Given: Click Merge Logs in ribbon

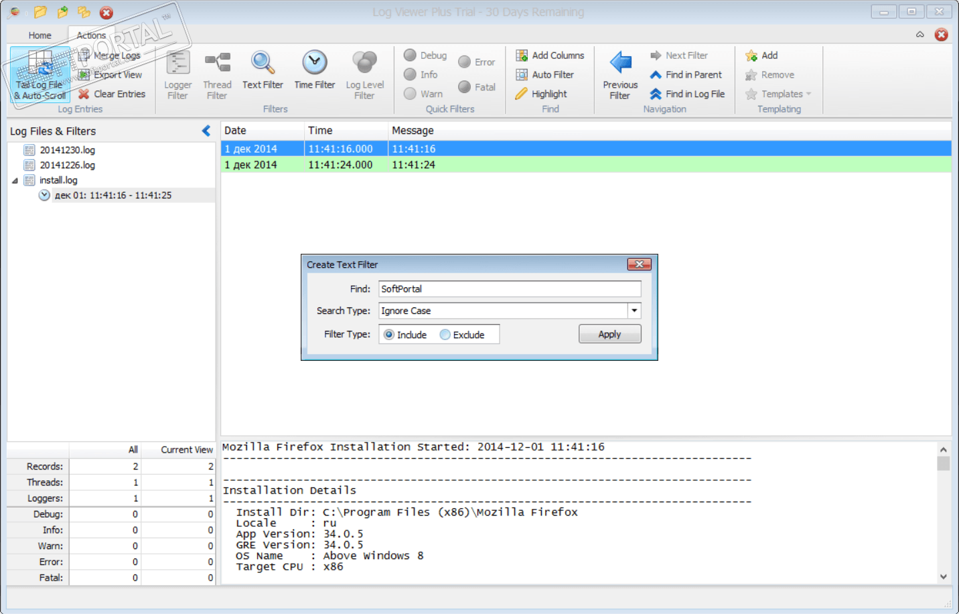Looking at the screenshot, I should pos(109,56).
